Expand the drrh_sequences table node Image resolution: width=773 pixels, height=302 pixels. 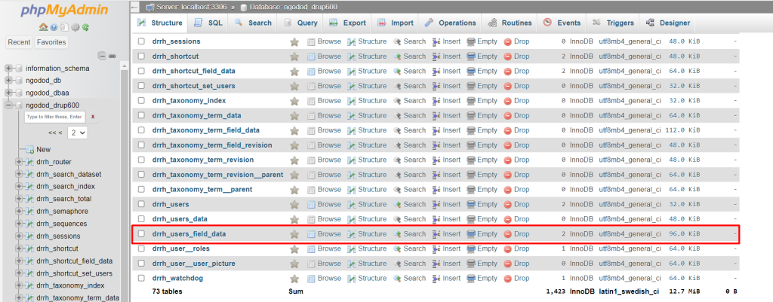click(19, 224)
